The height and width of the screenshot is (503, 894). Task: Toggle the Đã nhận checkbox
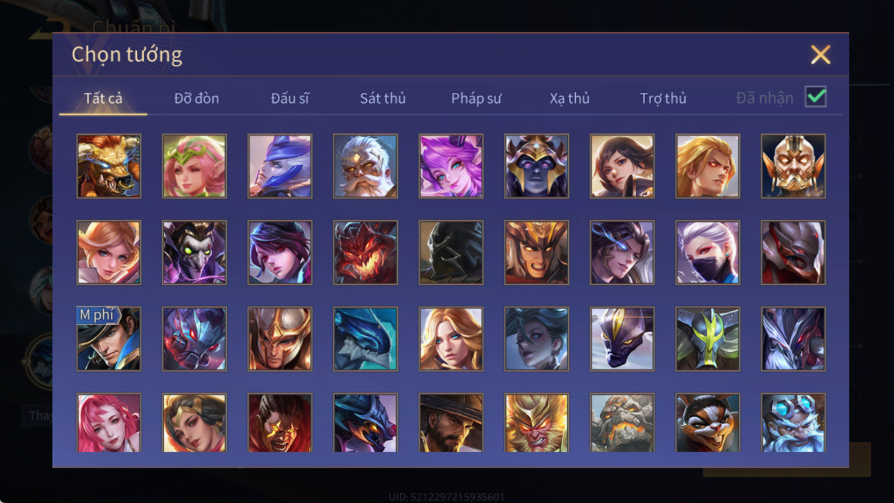pos(816,97)
